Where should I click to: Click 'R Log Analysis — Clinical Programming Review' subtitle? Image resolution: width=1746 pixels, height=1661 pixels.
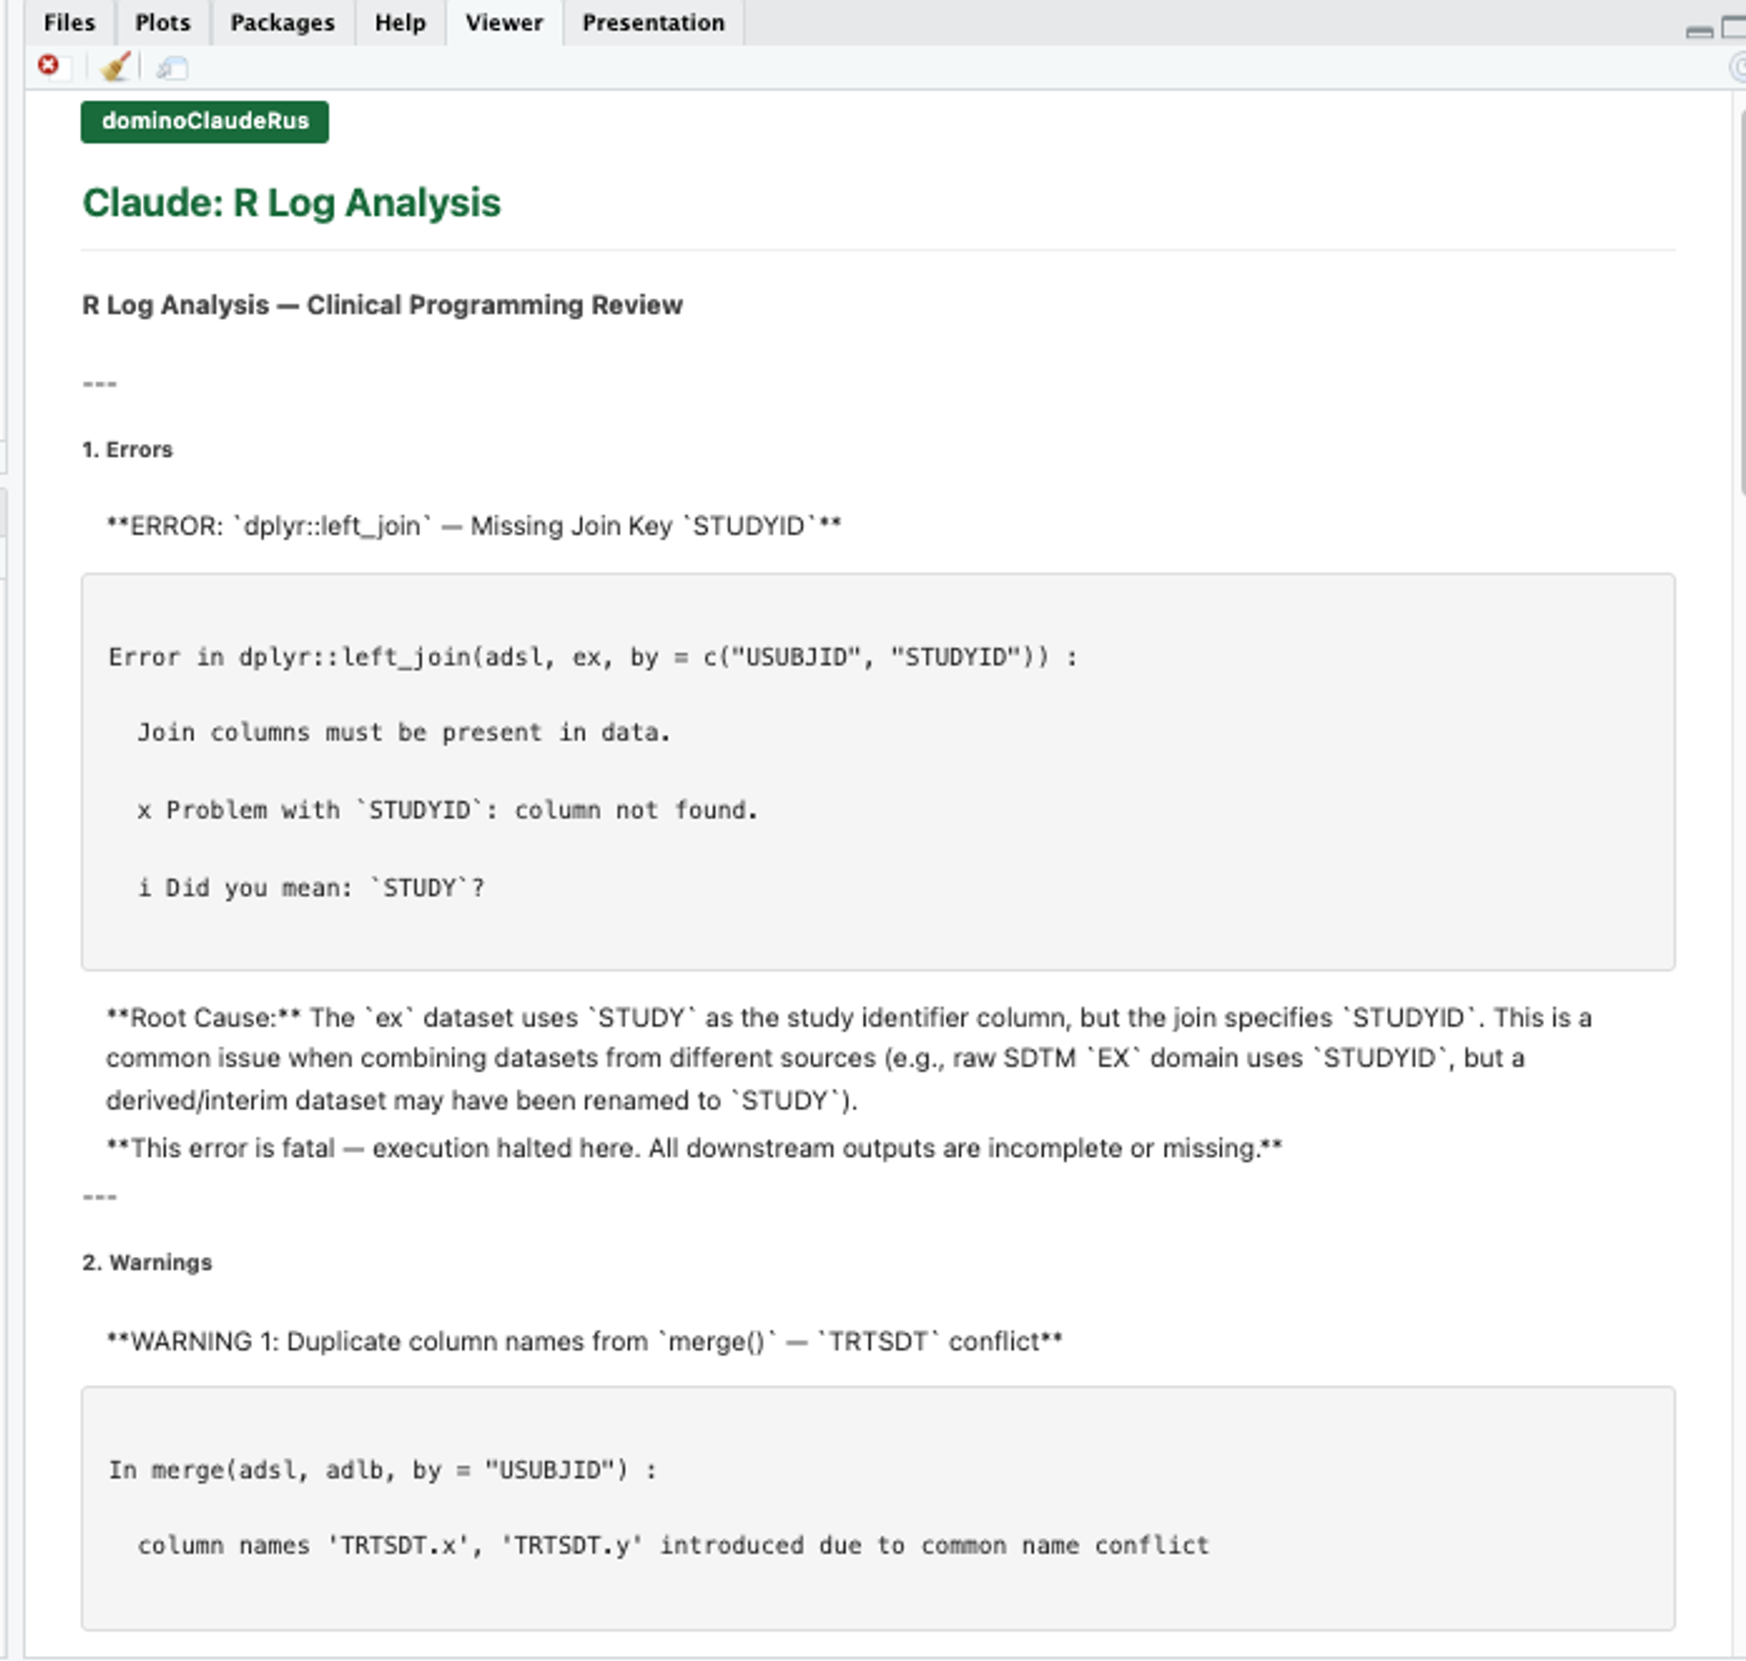pyautogui.click(x=382, y=305)
